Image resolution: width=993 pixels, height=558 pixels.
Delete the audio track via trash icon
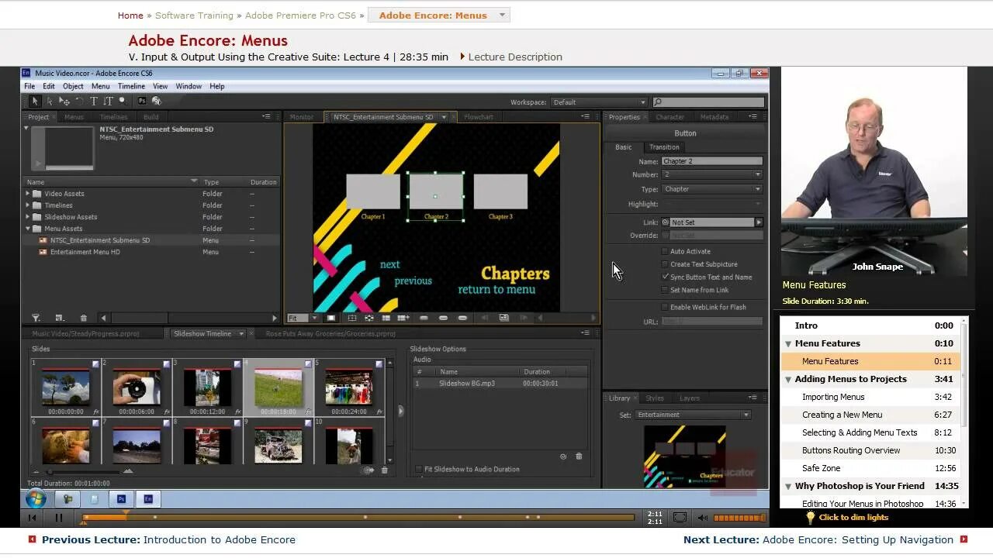point(579,456)
